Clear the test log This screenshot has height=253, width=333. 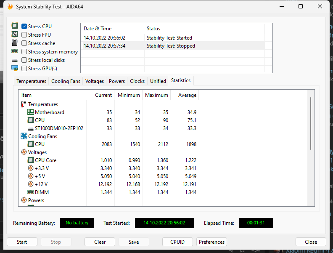click(100, 242)
